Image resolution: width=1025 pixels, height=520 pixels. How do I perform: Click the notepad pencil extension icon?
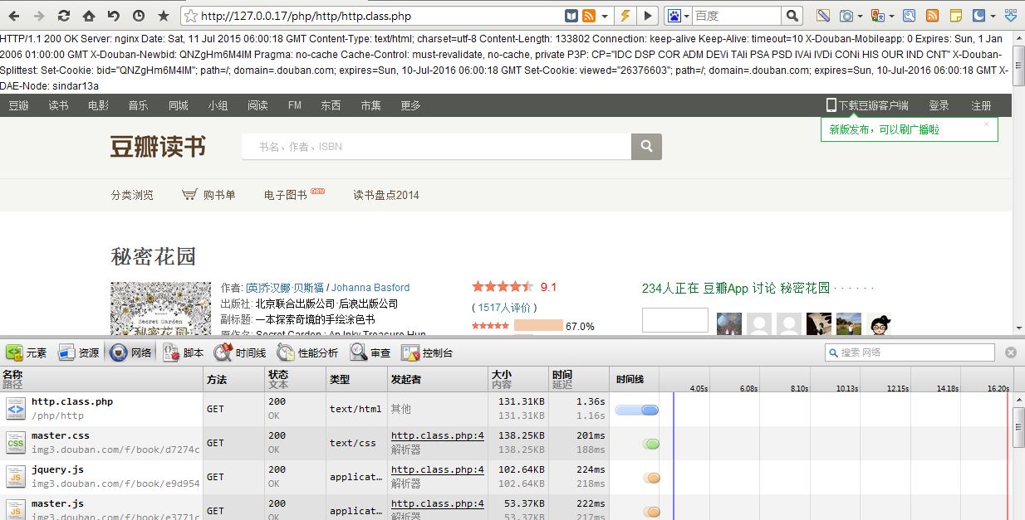click(x=824, y=16)
